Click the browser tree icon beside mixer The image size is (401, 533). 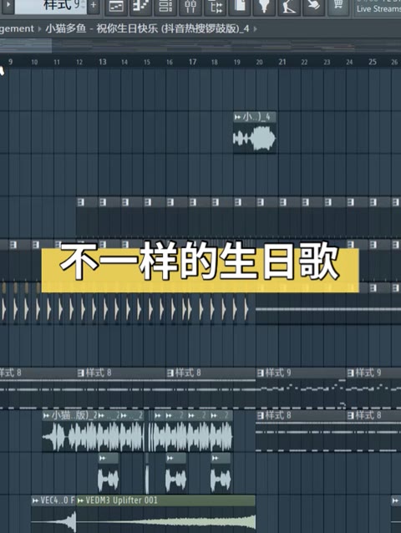pyautogui.click(x=215, y=7)
